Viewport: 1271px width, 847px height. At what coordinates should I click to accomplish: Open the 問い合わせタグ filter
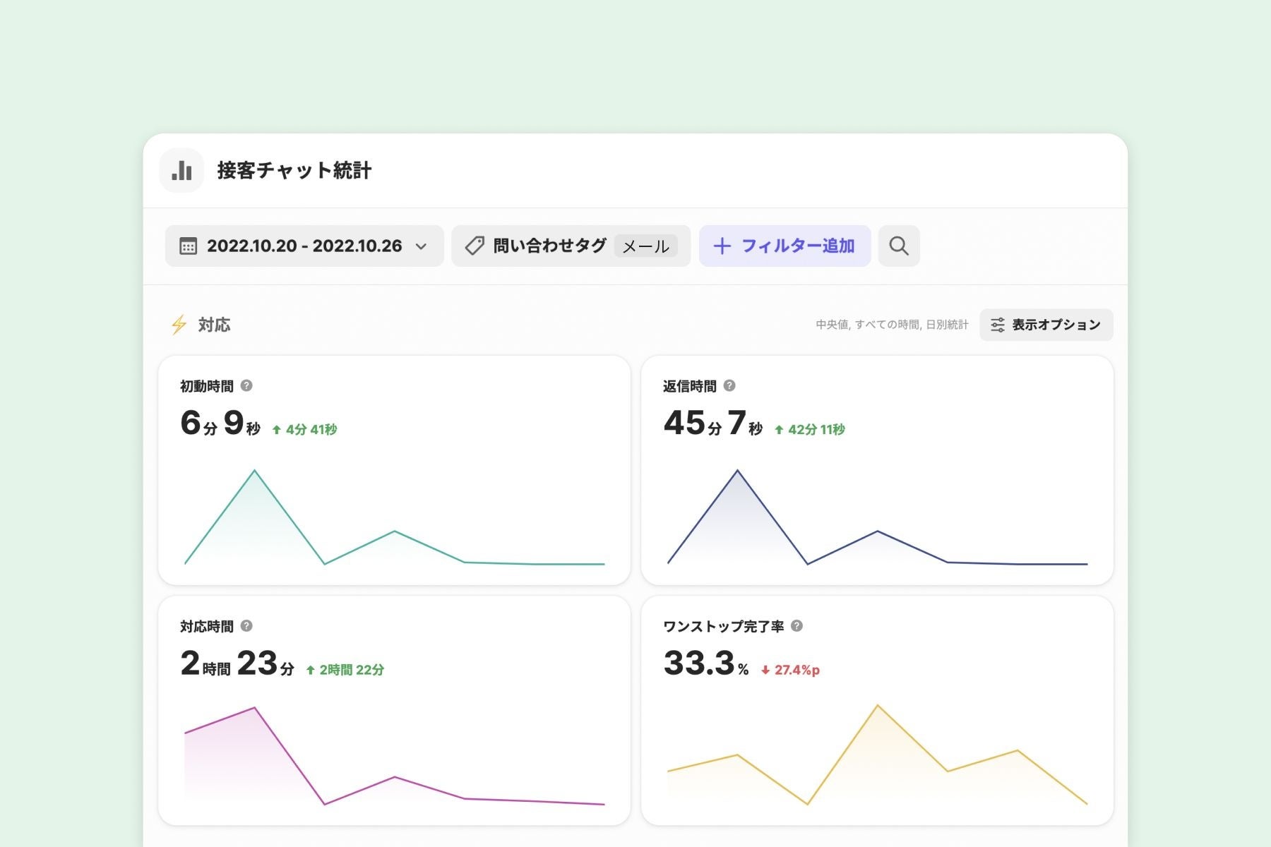point(549,246)
